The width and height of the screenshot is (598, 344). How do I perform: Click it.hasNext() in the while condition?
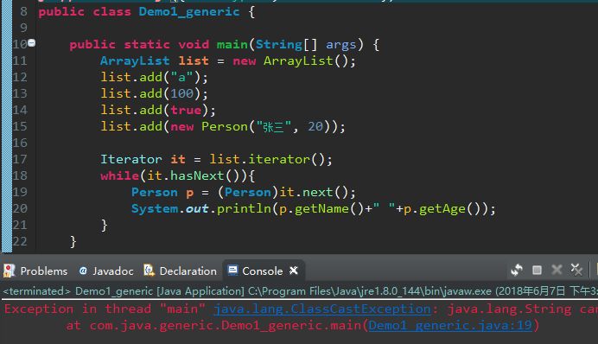point(194,175)
